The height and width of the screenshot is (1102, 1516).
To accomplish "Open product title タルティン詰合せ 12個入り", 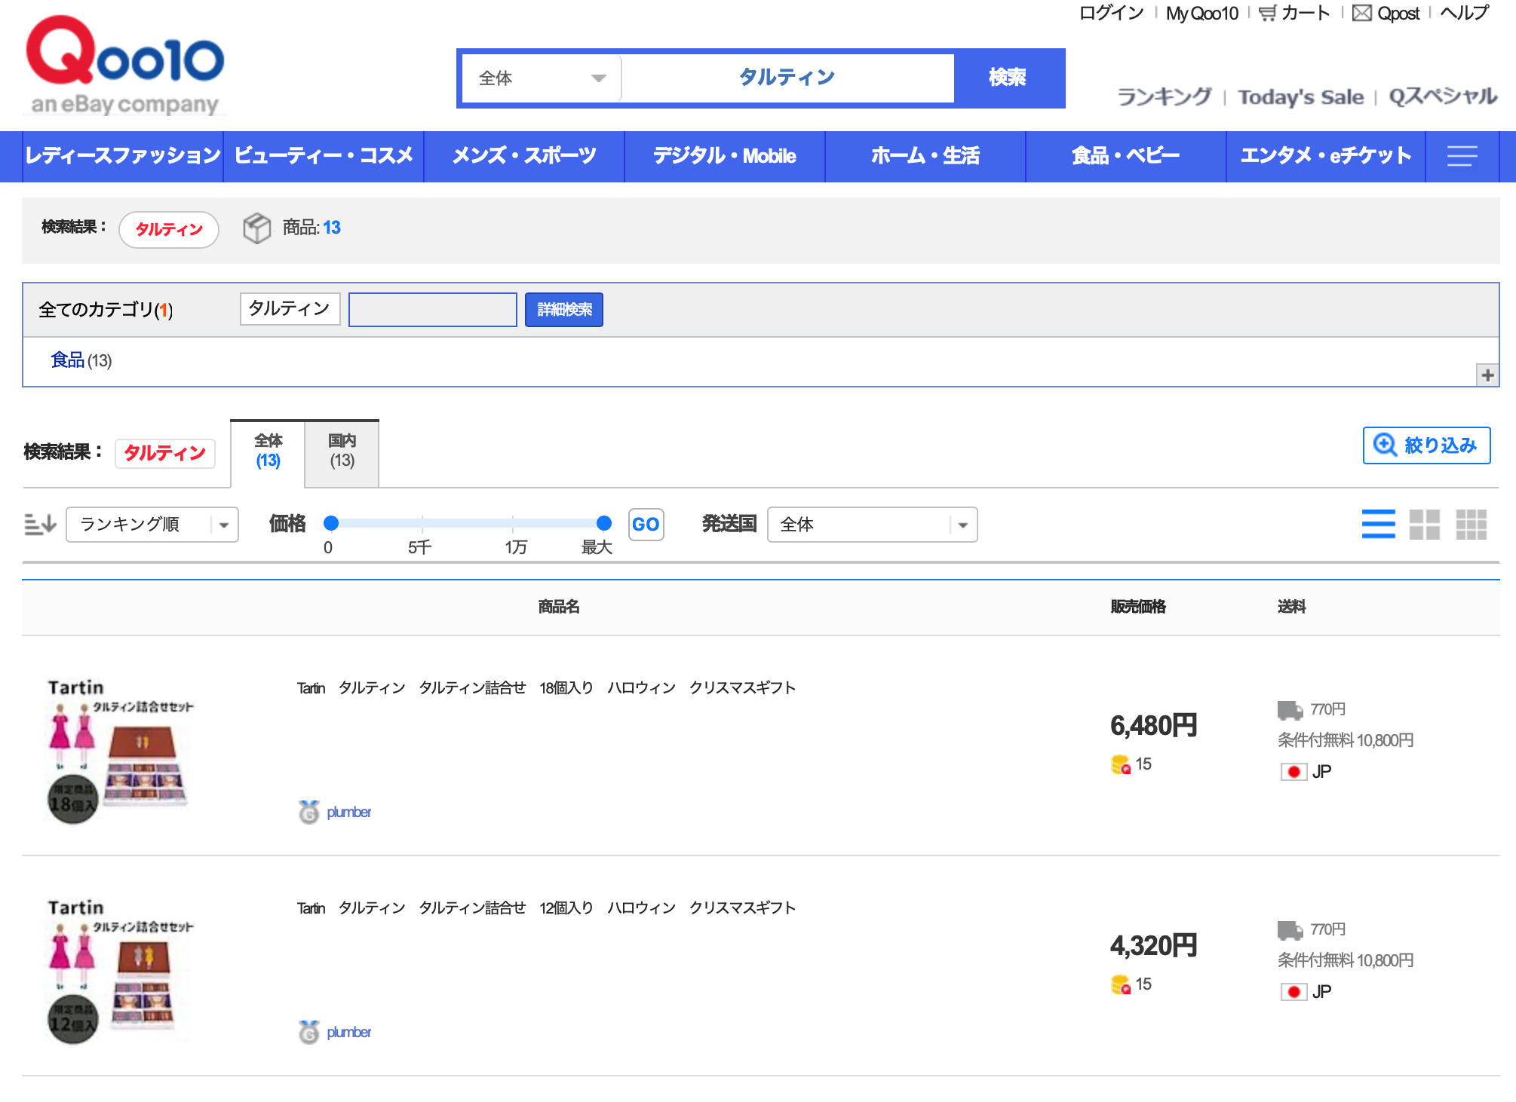I will tap(546, 908).
